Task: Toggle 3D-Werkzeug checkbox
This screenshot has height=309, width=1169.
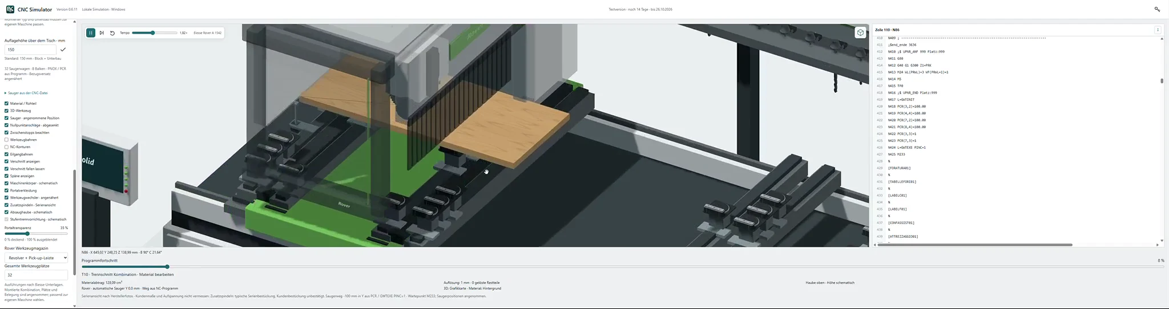Action: (6, 111)
